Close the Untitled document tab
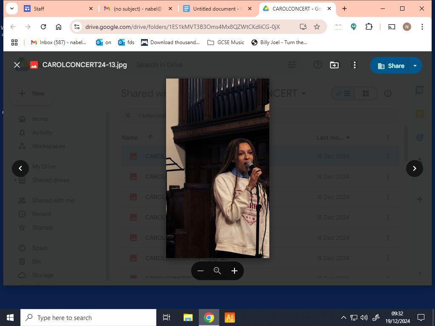 click(250, 9)
